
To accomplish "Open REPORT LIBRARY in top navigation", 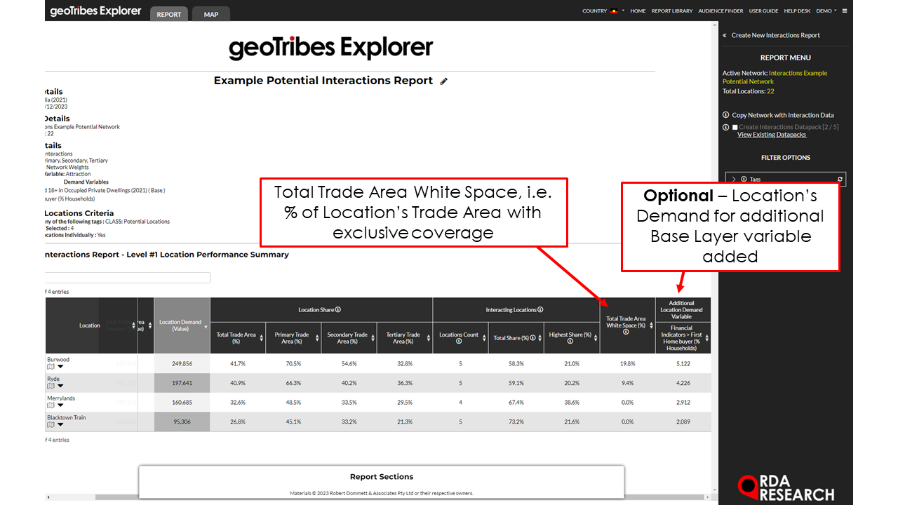I will [x=672, y=11].
